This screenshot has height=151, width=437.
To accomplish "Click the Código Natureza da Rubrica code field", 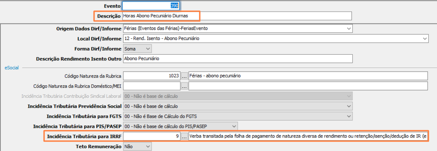I will (x=151, y=76).
